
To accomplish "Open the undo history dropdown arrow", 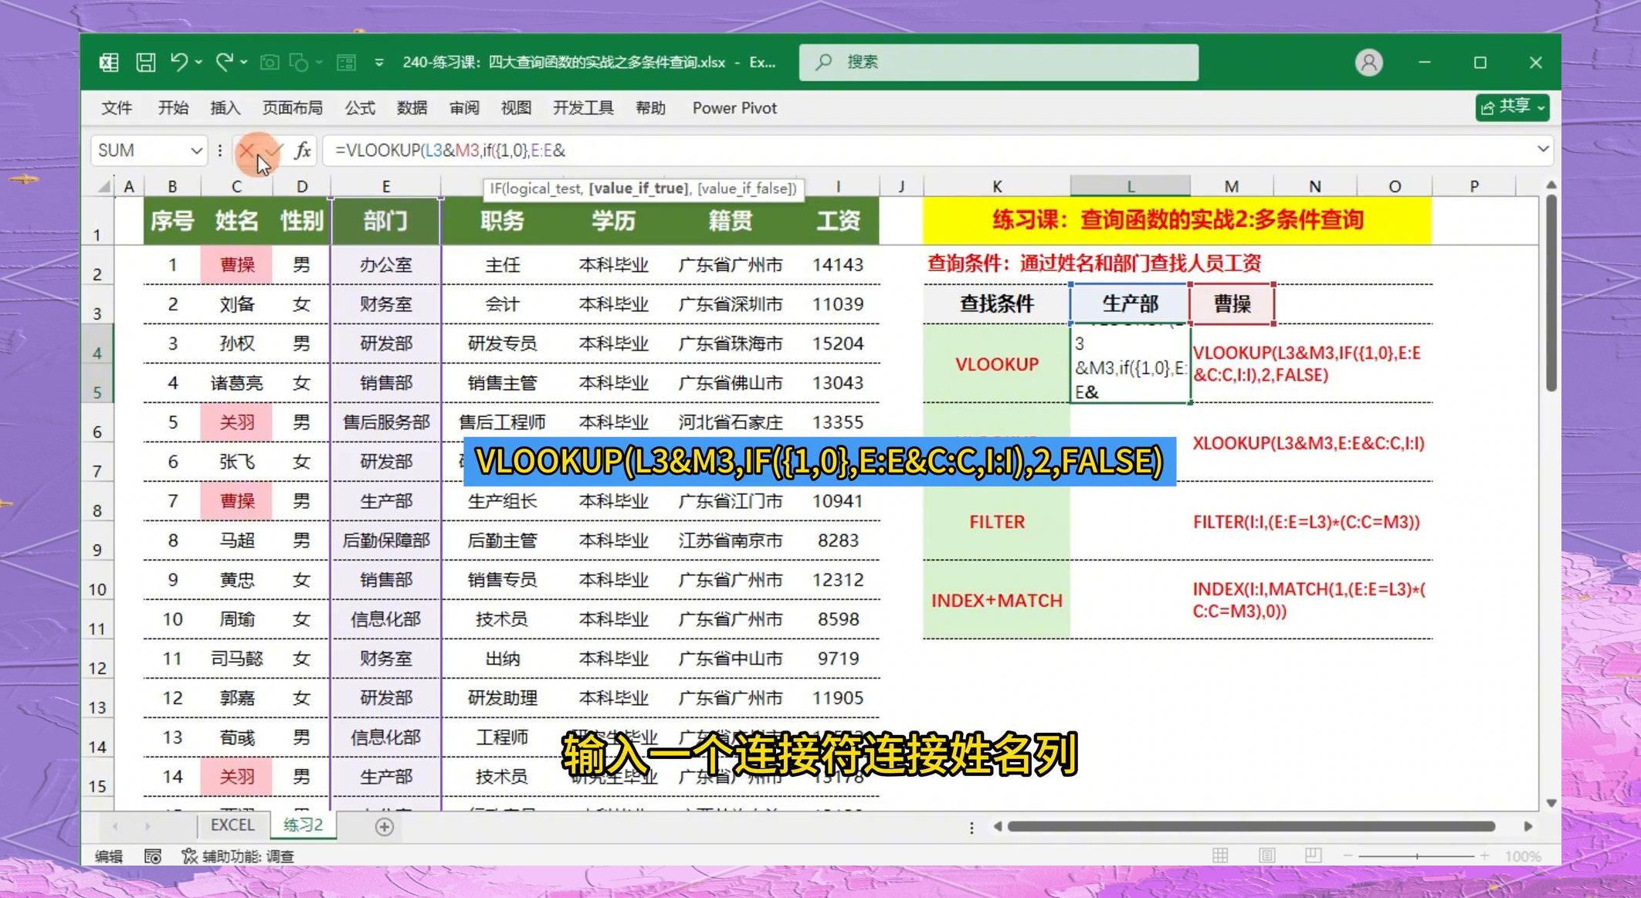I will pyautogui.click(x=198, y=62).
